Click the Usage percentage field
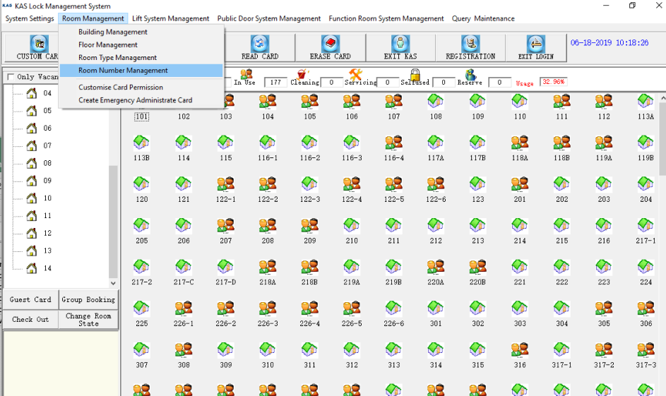This screenshot has height=396, width=666. (x=554, y=82)
